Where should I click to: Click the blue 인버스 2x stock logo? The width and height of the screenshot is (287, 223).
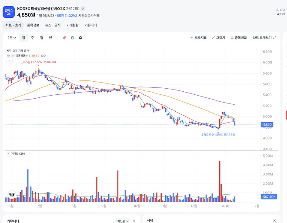point(9,12)
